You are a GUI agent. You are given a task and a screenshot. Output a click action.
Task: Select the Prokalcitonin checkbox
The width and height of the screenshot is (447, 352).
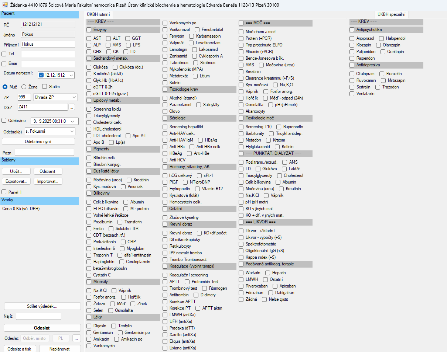89,242
